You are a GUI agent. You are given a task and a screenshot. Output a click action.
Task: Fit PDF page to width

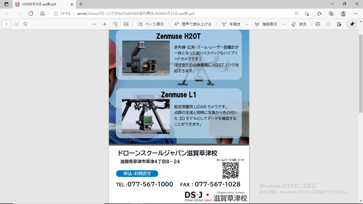126,24
